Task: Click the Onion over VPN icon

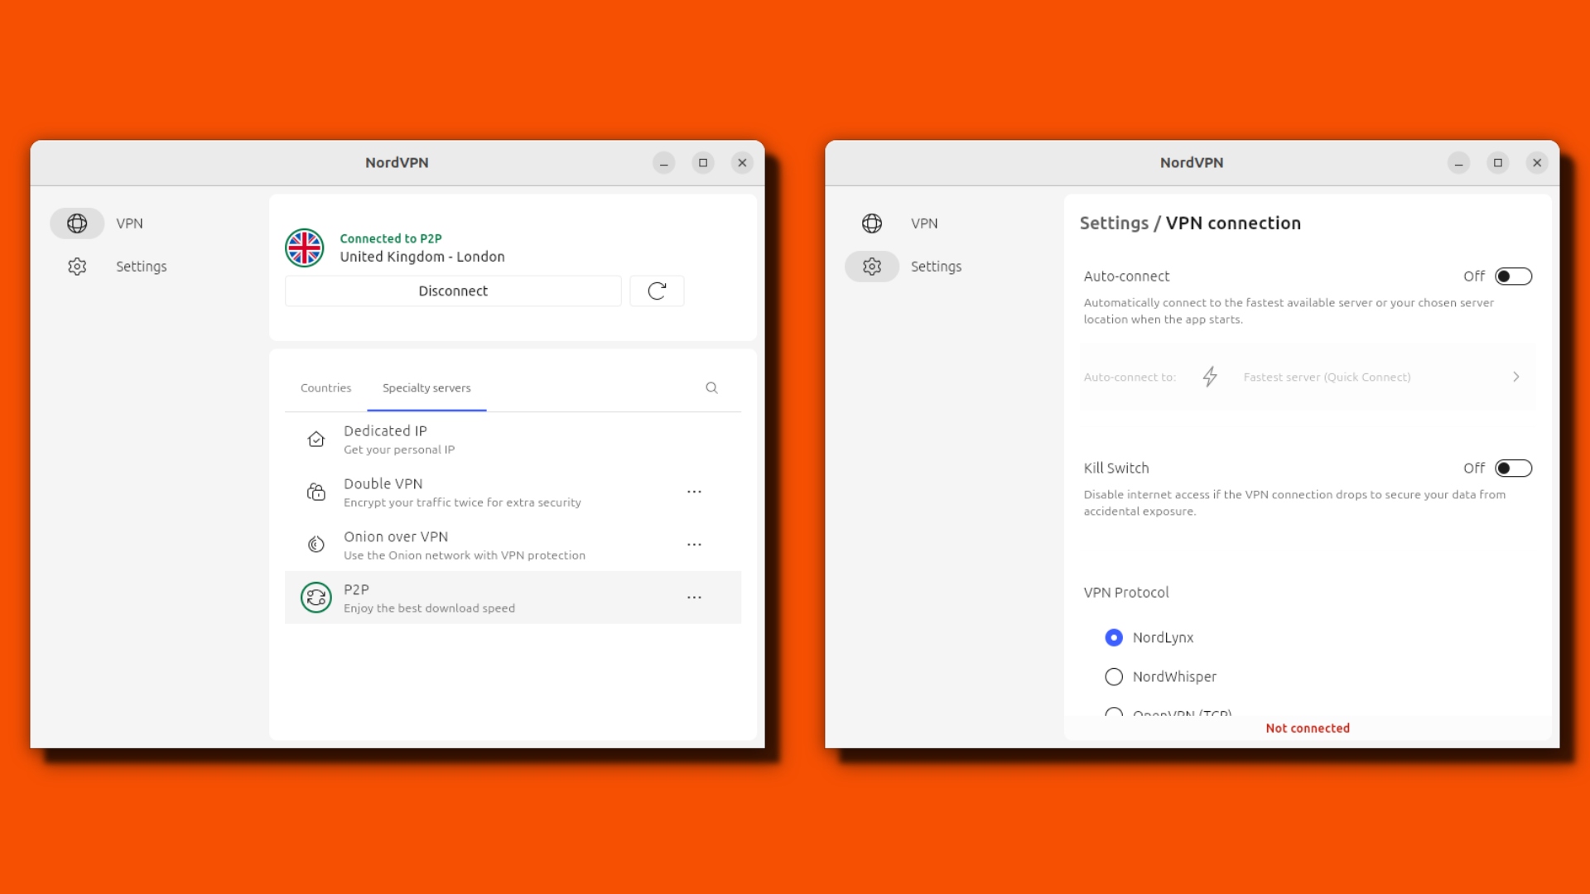Action: coord(316,545)
